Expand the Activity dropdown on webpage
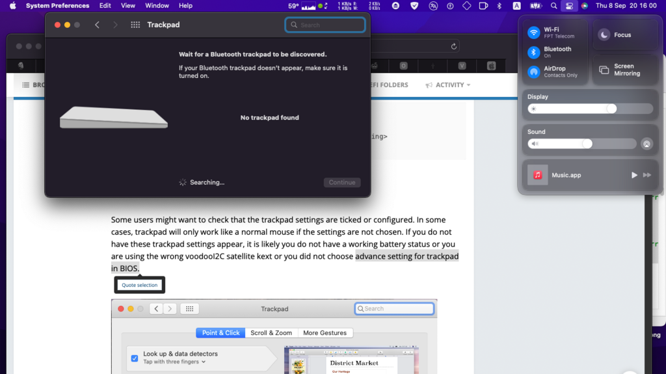 click(x=448, y=85)
